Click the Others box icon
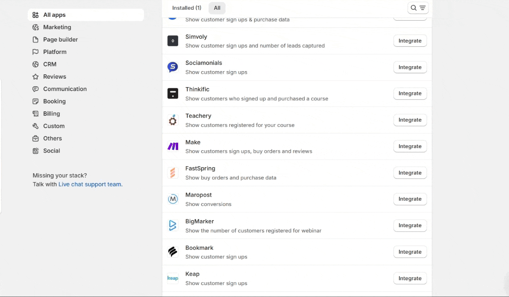509x297 pixels. click(35, 138)
